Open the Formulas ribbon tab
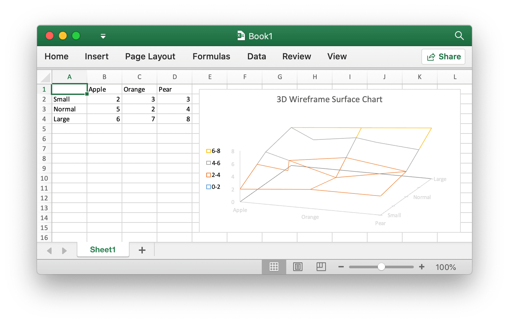The image size is (509, 323). pyautogui.click(x=211, y=56)
